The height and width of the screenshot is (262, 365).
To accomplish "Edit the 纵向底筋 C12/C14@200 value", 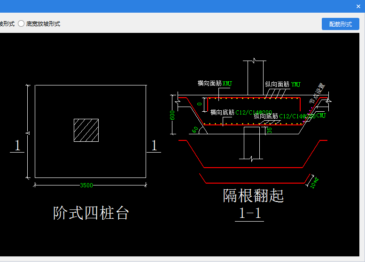I will point(297,116).
